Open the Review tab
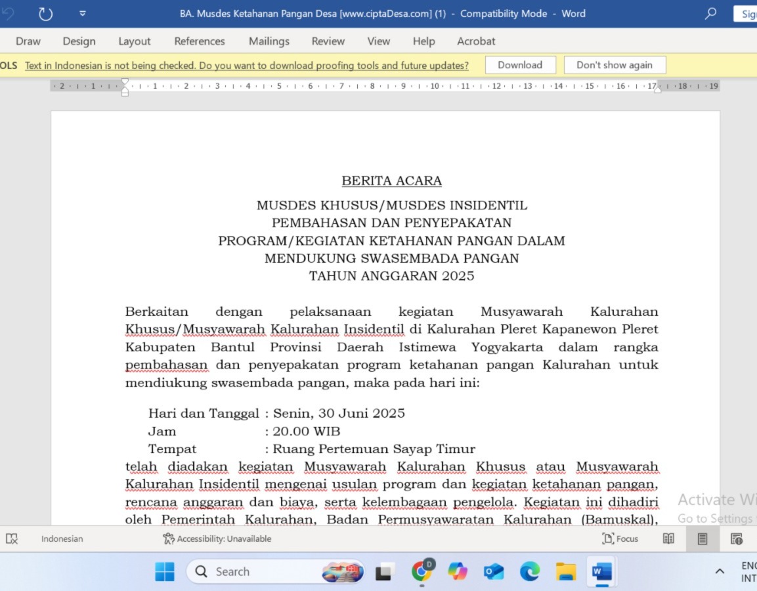 click(x=328, y=41)
